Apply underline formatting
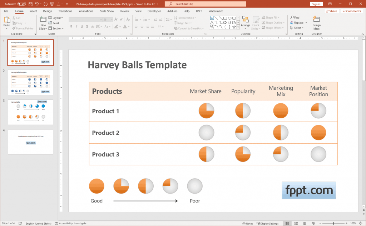This screenshot has height=226, width=366. coord(82,26)
